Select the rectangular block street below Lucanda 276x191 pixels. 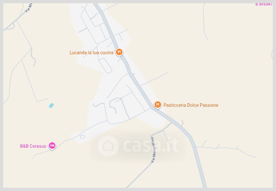[x=106, y=65]
